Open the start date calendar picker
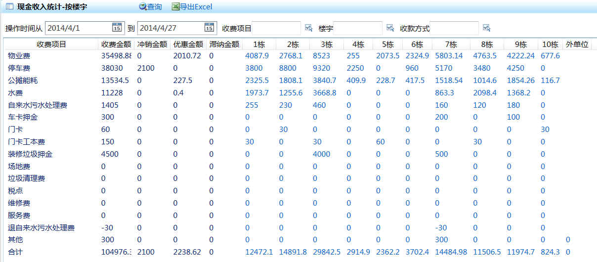 (x=117, y=28)
